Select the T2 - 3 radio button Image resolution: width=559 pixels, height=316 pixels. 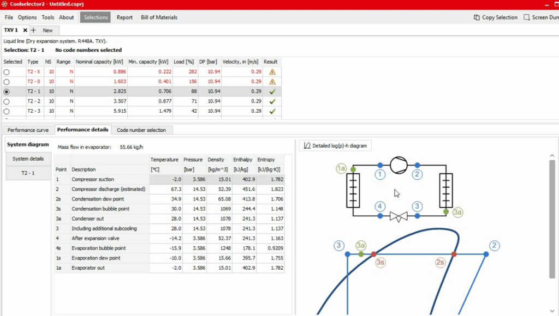point(7,111)
